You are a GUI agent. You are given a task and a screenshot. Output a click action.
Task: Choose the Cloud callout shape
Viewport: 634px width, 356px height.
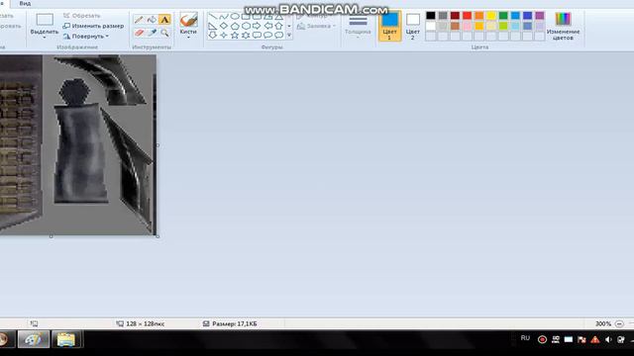(278, 36)
